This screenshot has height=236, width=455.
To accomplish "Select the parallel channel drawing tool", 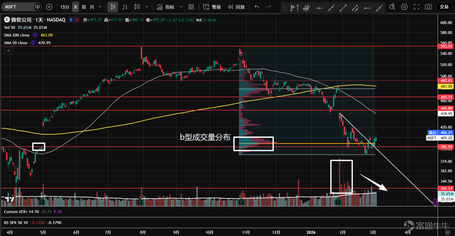I will (355, 8).
